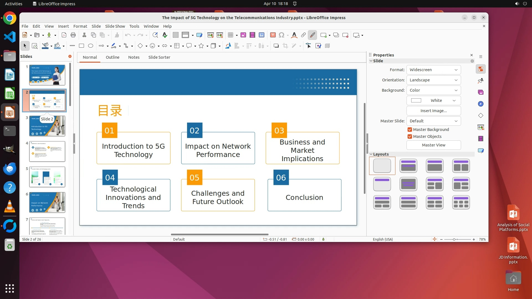
Task: Click the Print icon in toolbar
Action: click(x=73, y=35)
